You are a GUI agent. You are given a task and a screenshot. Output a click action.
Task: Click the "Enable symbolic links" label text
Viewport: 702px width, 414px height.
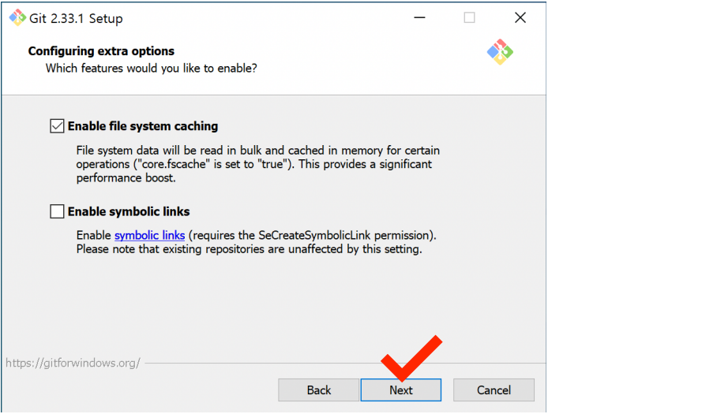tap(129, 211)
